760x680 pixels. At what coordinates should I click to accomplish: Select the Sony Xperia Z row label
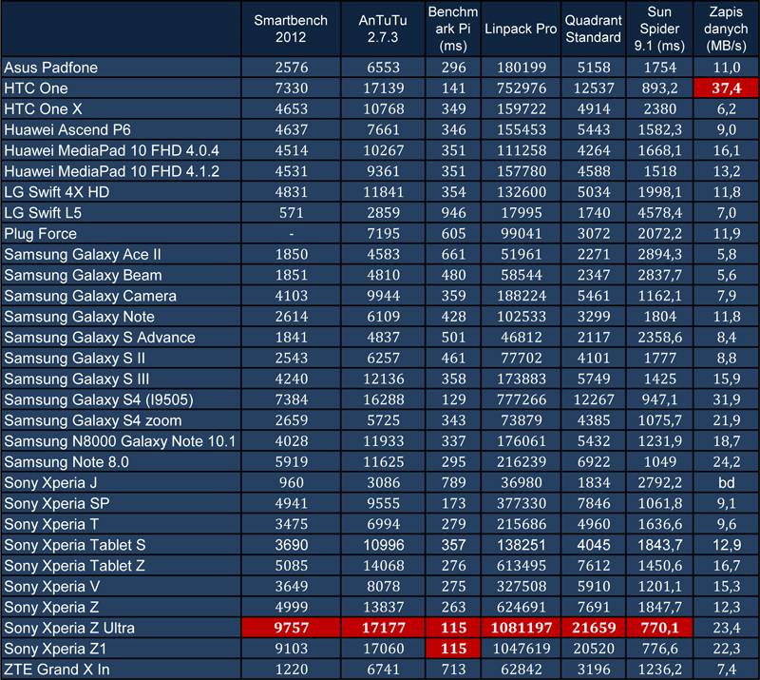pyautogui.click(x=51, y=607)
